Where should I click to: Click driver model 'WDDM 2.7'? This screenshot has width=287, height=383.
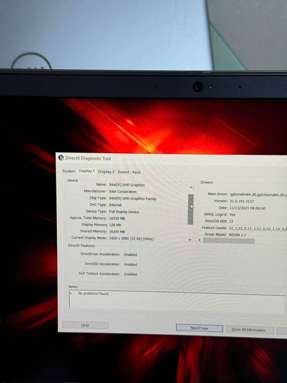[x=237, y=235]
